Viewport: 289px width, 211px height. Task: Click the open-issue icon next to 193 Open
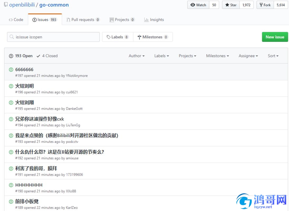coord(11,56)
